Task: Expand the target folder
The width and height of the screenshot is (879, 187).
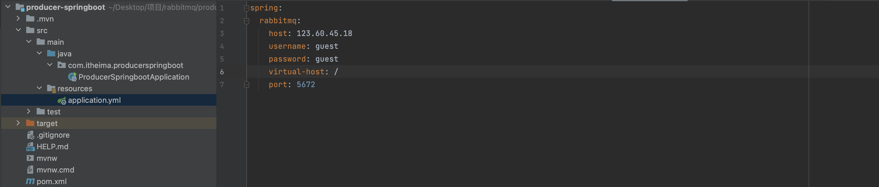Action: pyautogui.click(x=18, y=123)
